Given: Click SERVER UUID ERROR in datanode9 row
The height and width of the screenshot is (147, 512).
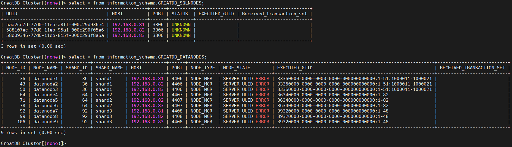Looking at the screenshot, I should click(x=246, y=122).
